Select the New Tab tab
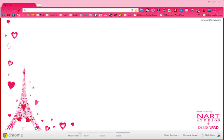Viewport: 224px width, 140px height. click(17, 5)
